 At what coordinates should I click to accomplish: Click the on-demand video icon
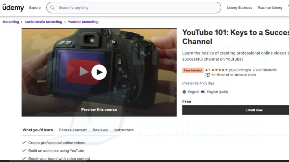[x=208, y=75]
